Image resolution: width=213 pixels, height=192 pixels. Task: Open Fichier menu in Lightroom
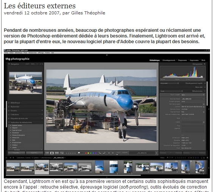pyautogui.click(x=6, y=53)
